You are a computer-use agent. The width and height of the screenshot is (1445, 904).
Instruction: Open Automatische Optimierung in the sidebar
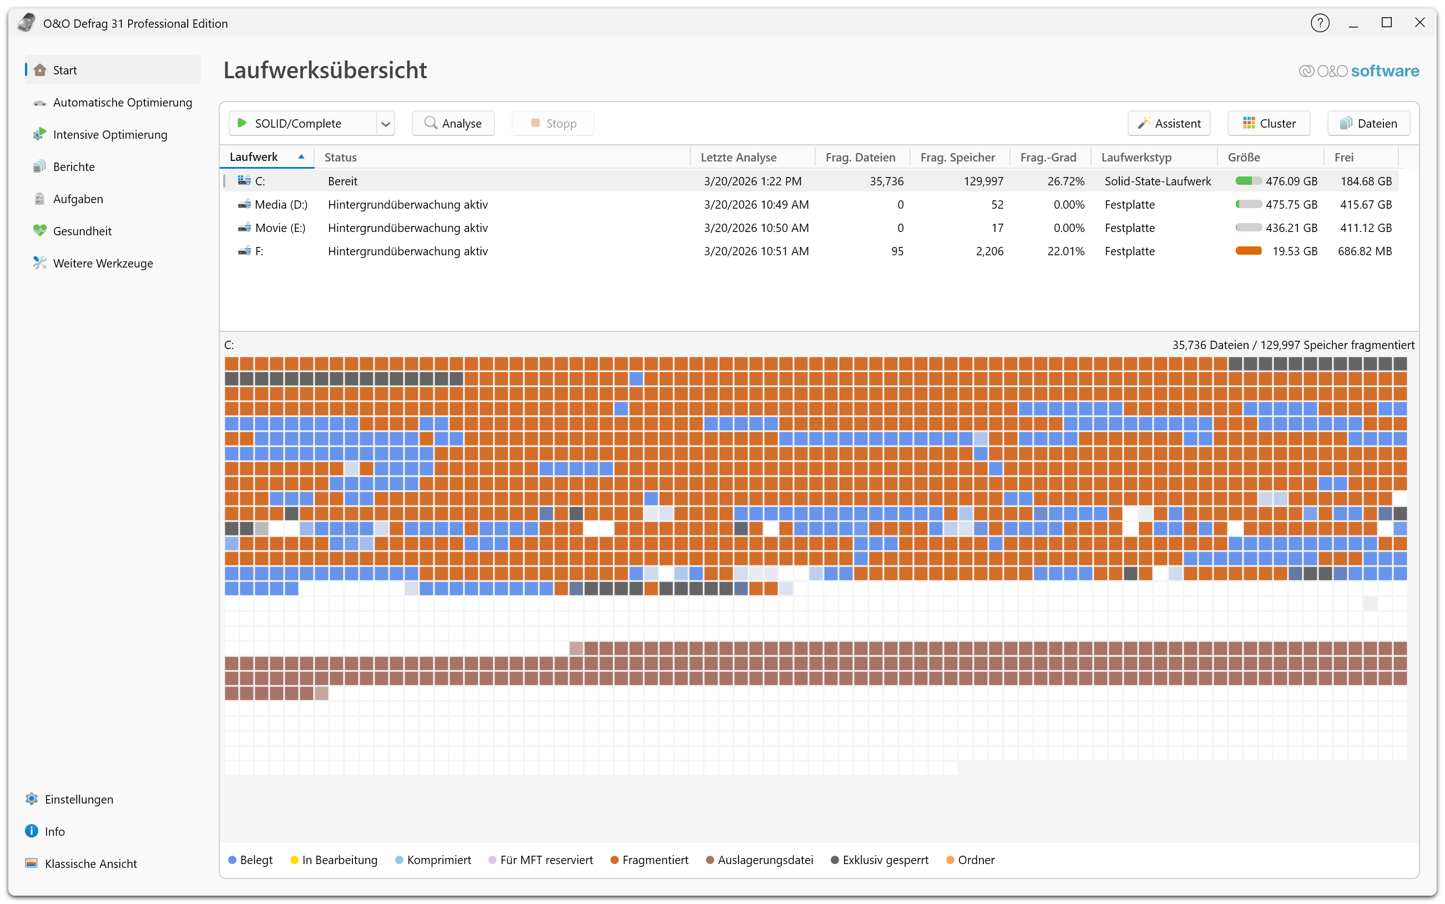pos(122,102)
